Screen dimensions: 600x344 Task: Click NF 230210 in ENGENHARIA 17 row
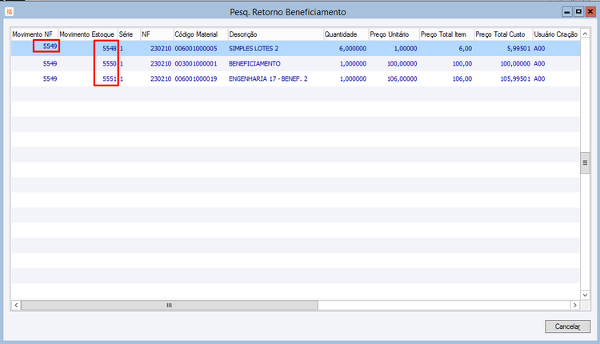point(161,79)
